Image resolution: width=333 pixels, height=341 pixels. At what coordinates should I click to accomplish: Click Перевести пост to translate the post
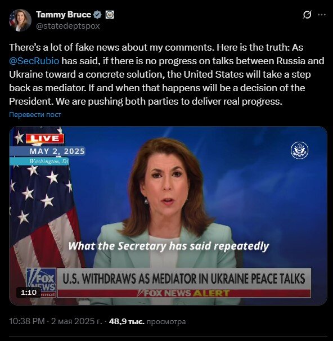[x=35, y=115]
